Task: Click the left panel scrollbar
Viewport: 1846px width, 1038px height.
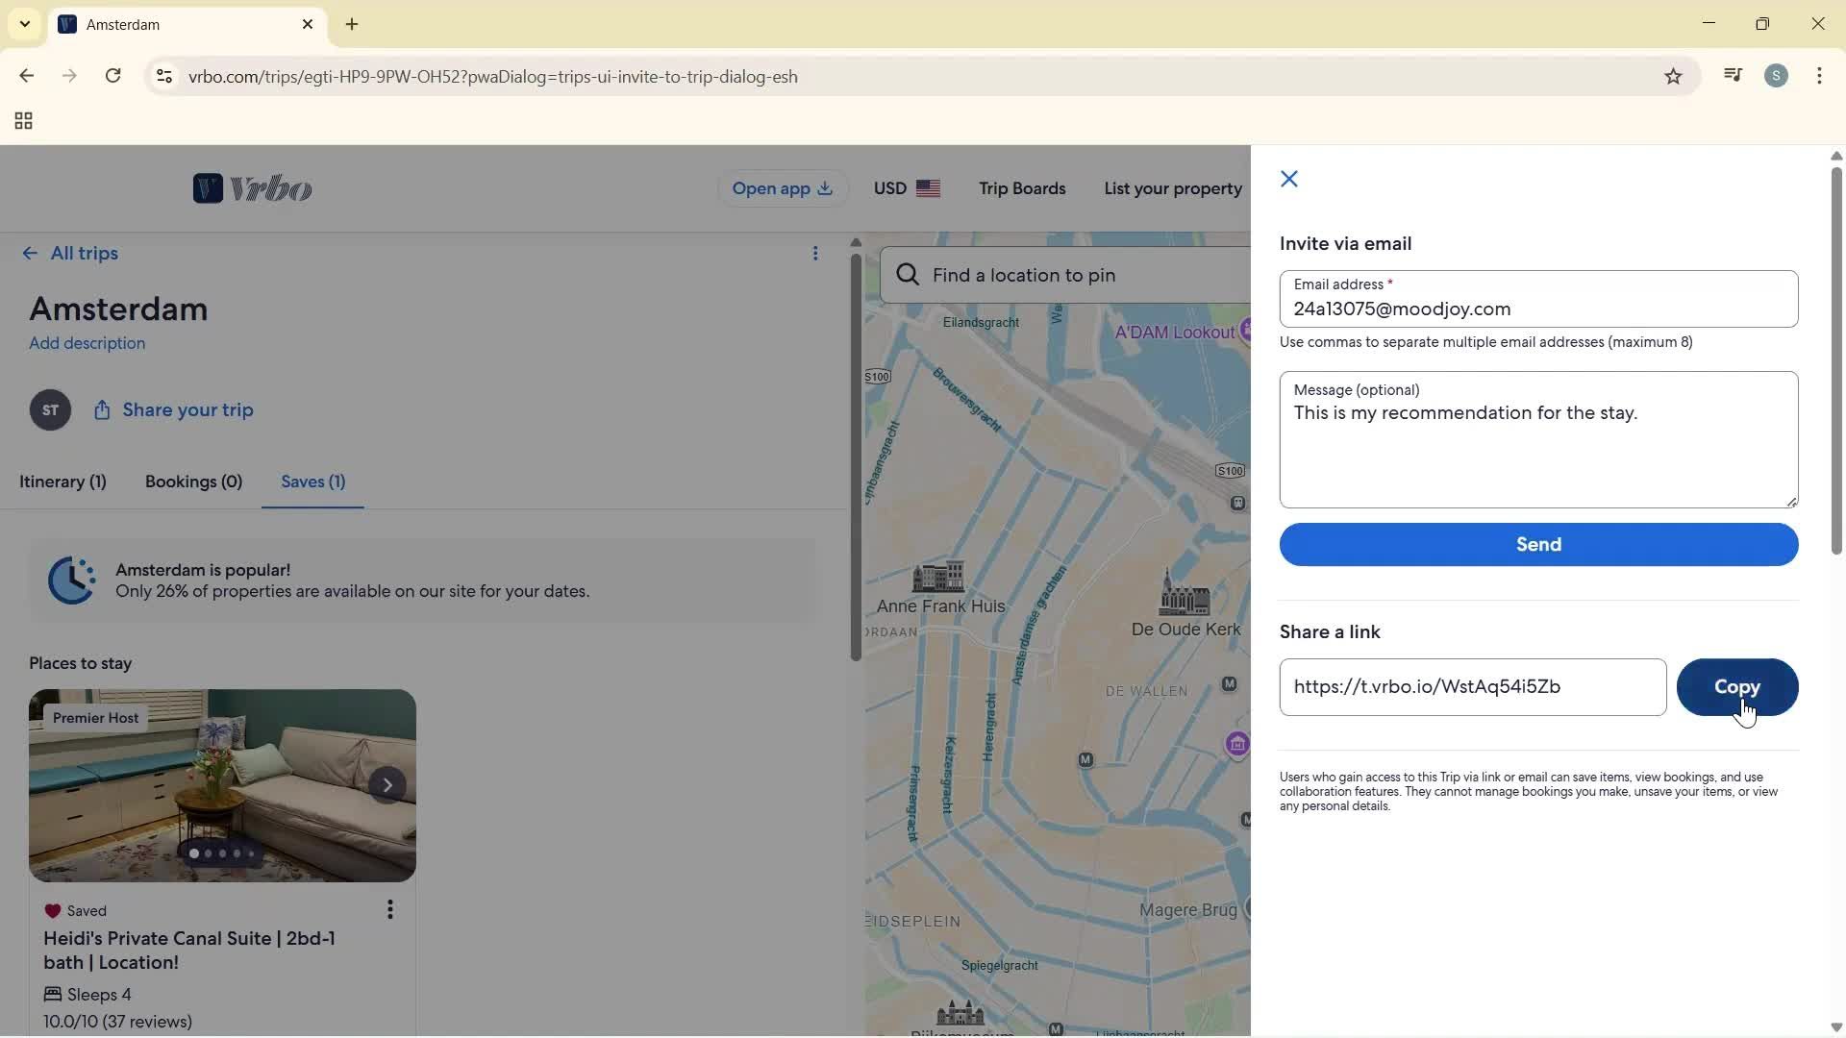Action: [x=856, y=452]
